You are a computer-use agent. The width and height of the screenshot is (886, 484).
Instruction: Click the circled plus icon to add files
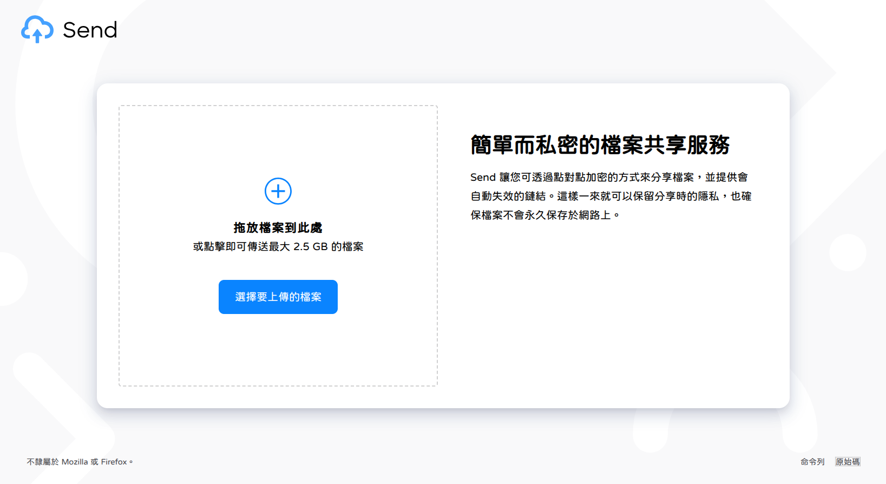[x=278, y=191]
